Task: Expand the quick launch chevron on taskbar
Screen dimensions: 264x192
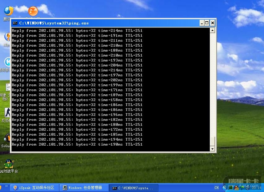Action: coord(6,186)
